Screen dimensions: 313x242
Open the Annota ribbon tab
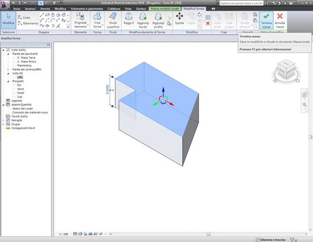45,9
